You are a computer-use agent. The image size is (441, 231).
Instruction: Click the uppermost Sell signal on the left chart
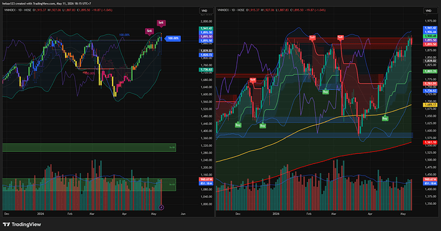[161, 23]
